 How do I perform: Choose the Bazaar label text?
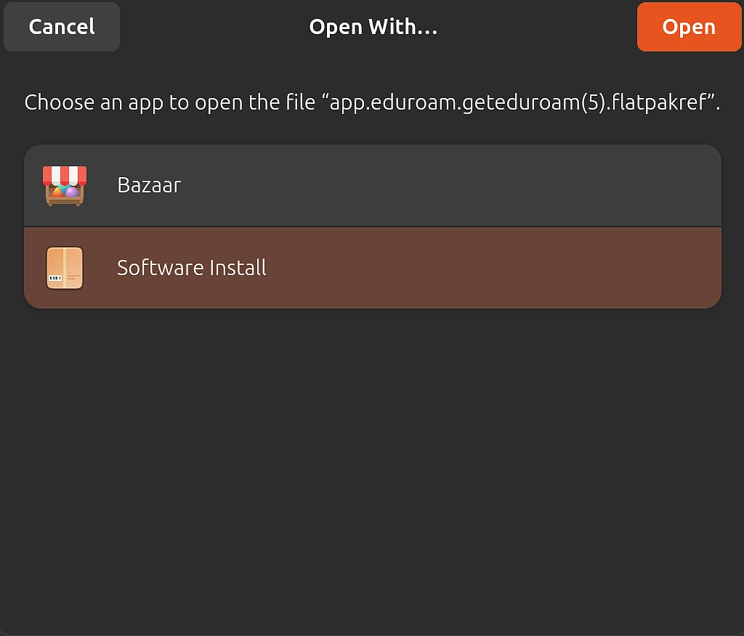[x=149, y=185]
